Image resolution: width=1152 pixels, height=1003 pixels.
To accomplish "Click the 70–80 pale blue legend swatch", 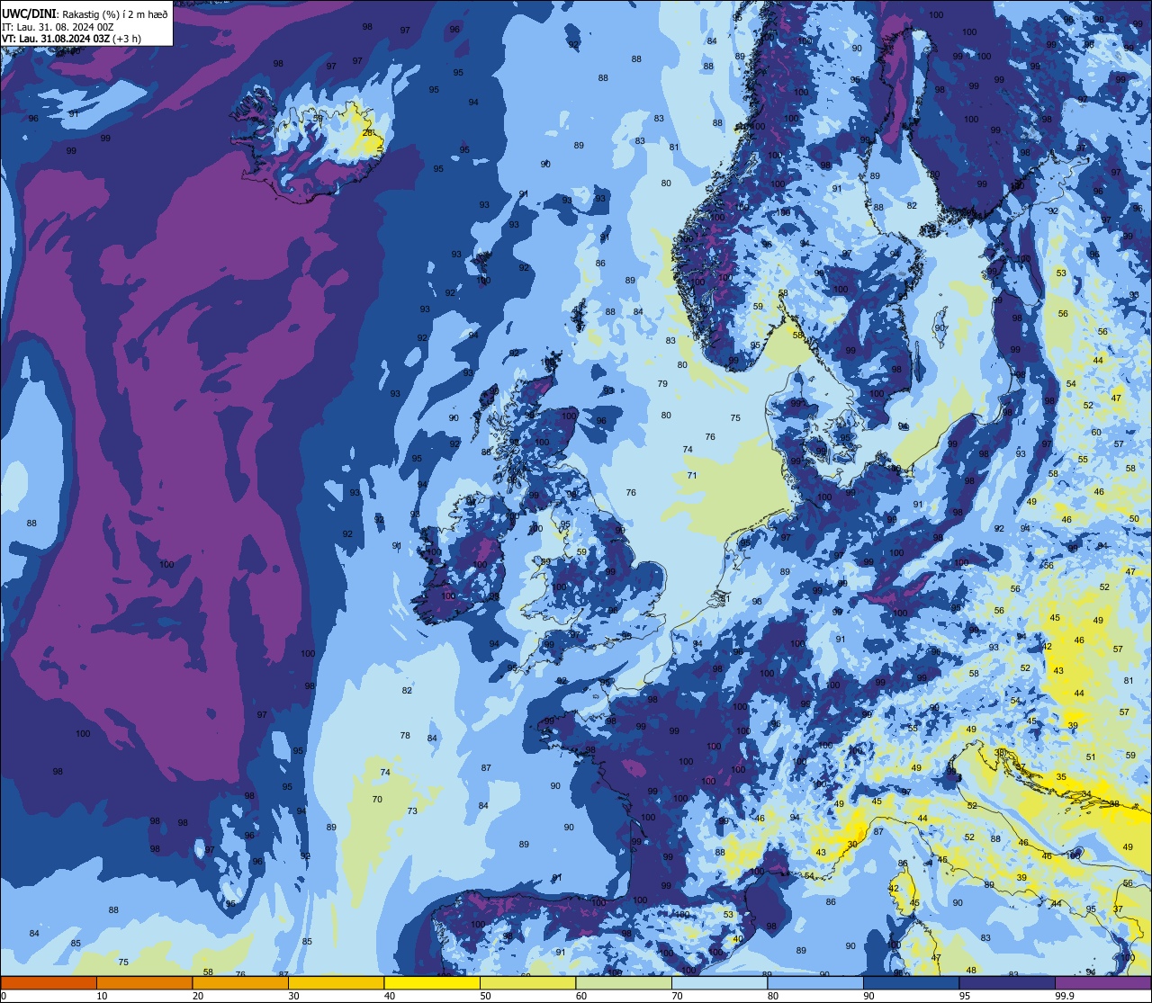I will 719,982.
